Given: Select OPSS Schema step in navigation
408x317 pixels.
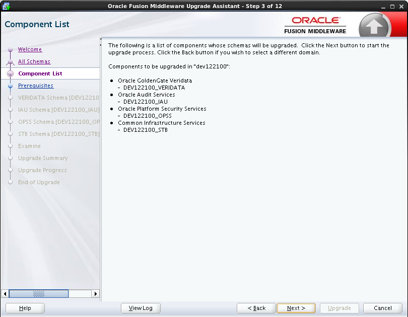Looking at the screenshot, I should click(x=58, y=122).
